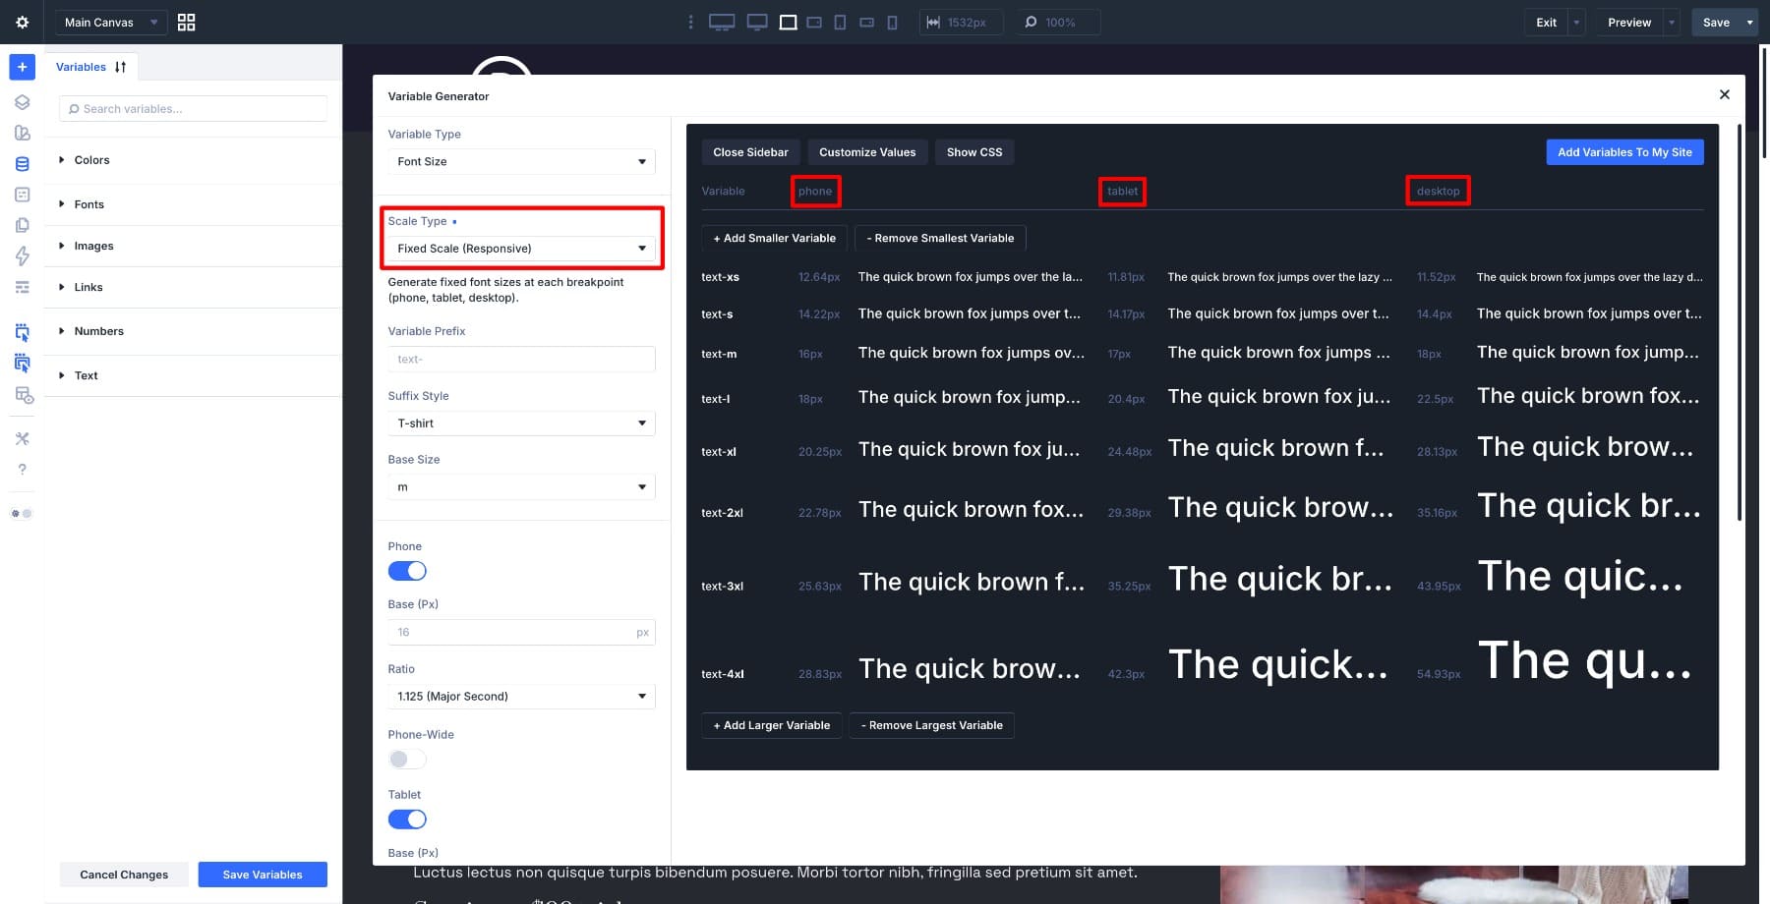This screenshot has height=904, width=1770.
Task: Switch to tablet-wide breakpoint icon
Action: (814, 22)
